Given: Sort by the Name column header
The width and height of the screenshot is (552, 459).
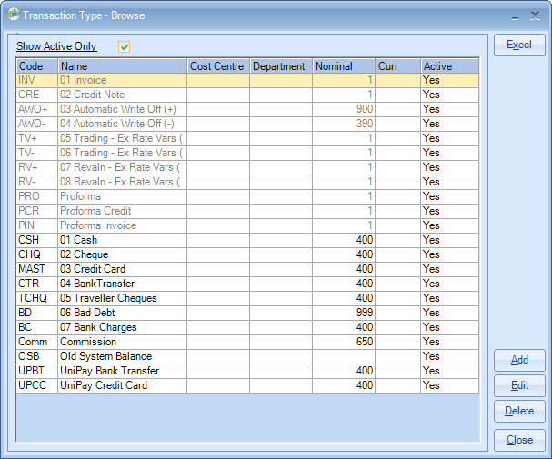Looking at the screenshot, I should 122,66.
